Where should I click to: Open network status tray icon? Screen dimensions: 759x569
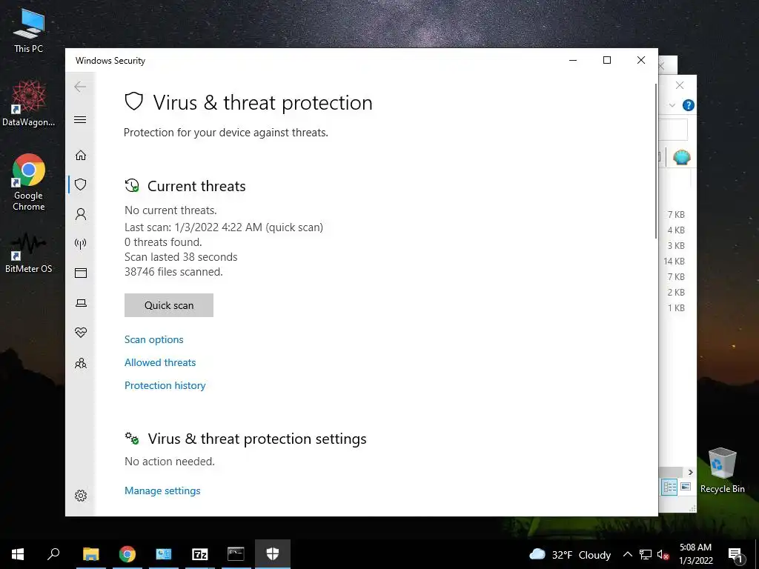[x=646, y=554]
